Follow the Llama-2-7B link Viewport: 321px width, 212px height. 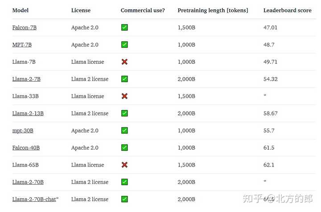(26, 79)
